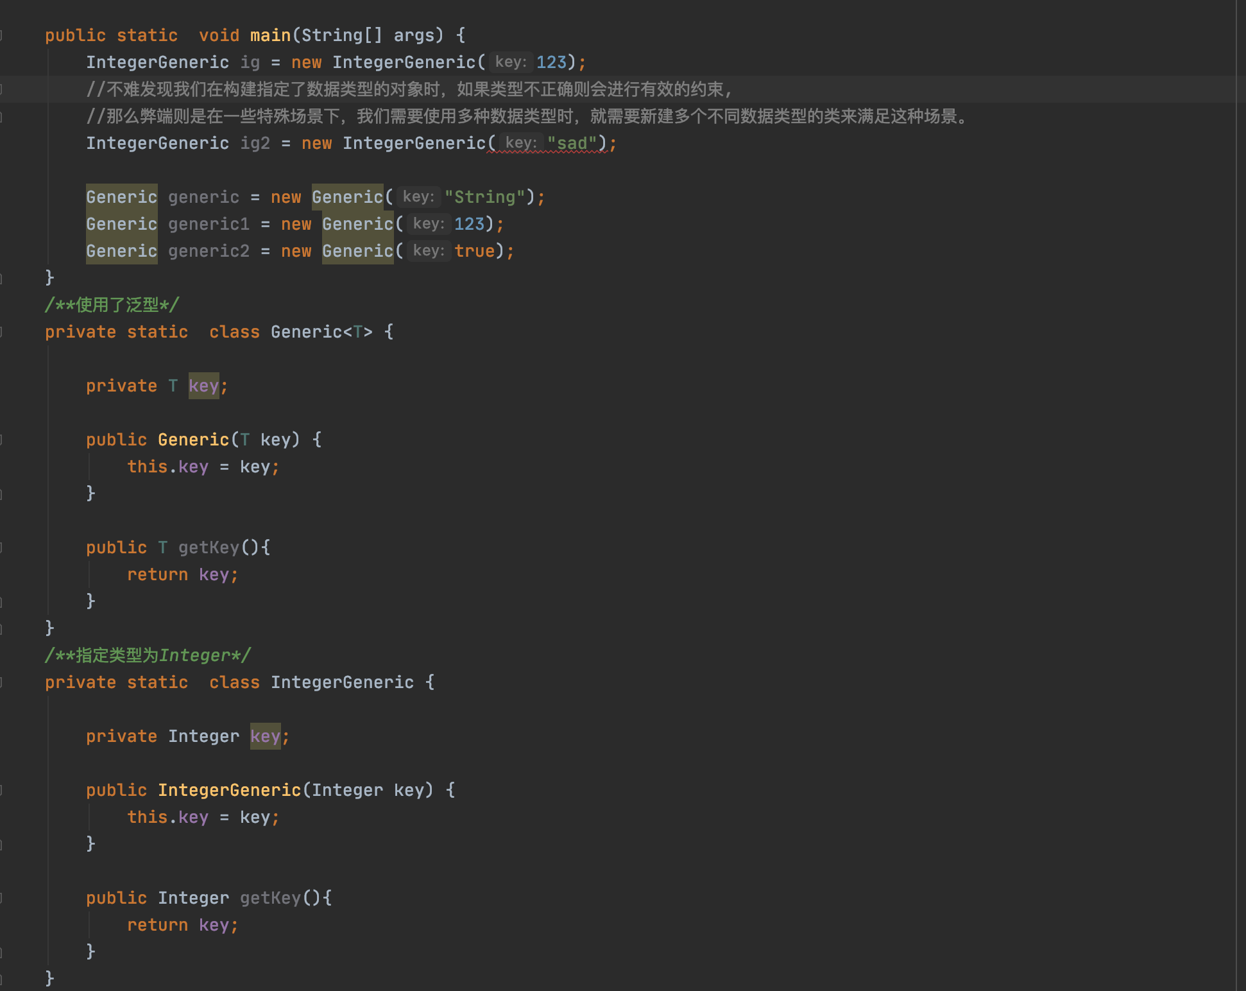Screen dimensions: 1246x991
Task: Click the Generic(T key) constructor name
Action: point(194,440)
